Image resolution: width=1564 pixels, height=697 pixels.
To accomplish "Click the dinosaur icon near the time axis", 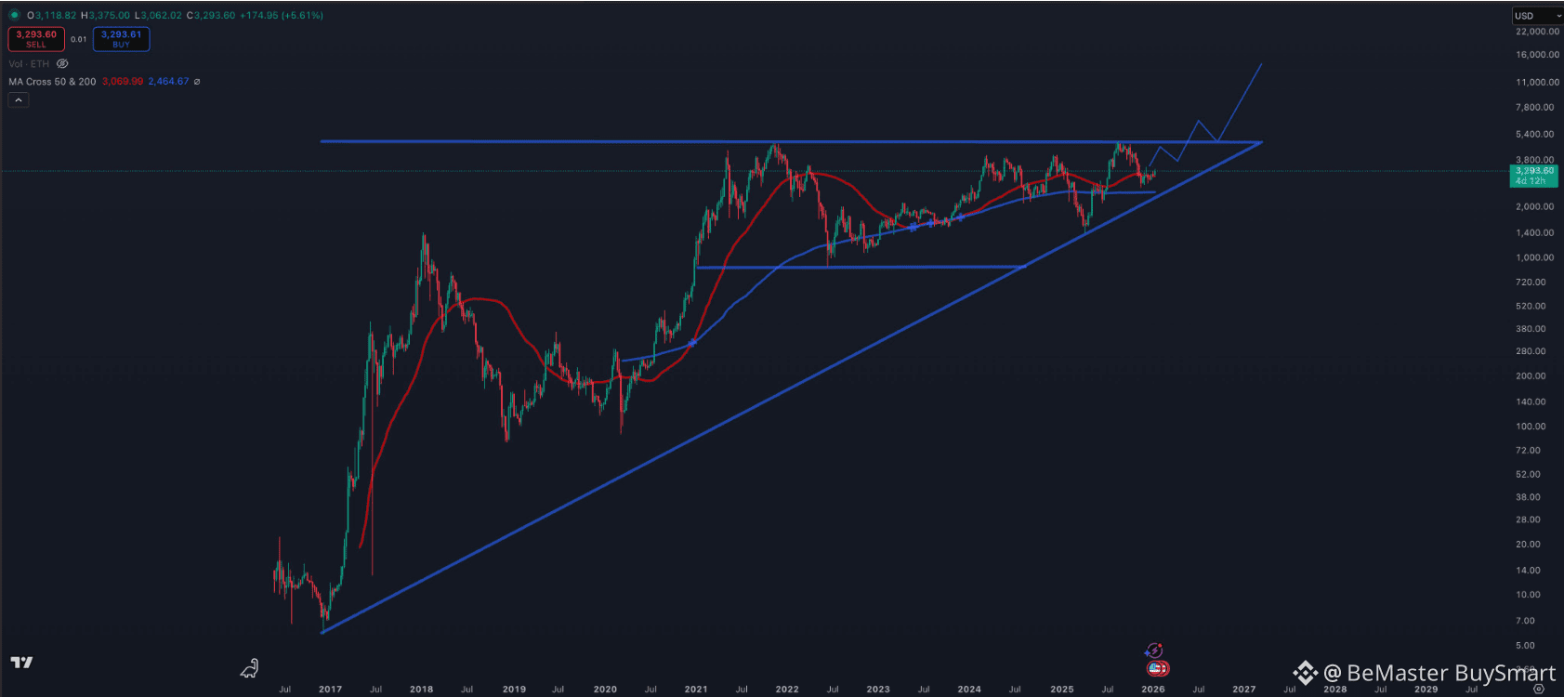I will 250,668.
